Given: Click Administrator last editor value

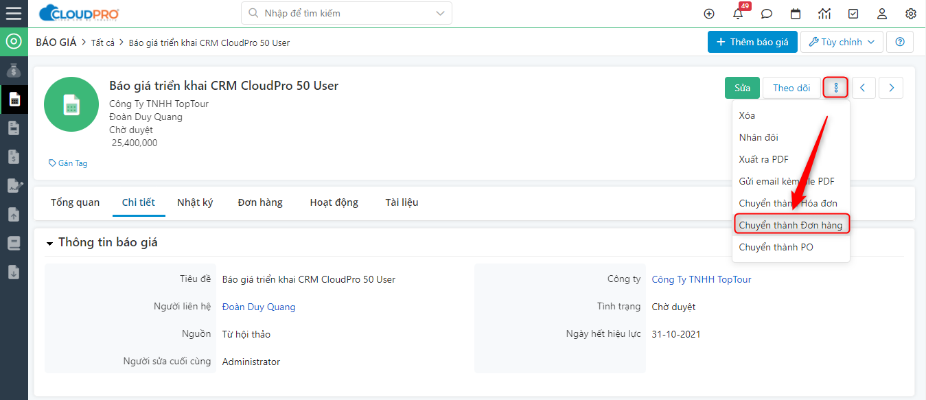Looking at the screenshot, I should coord(251,362).
